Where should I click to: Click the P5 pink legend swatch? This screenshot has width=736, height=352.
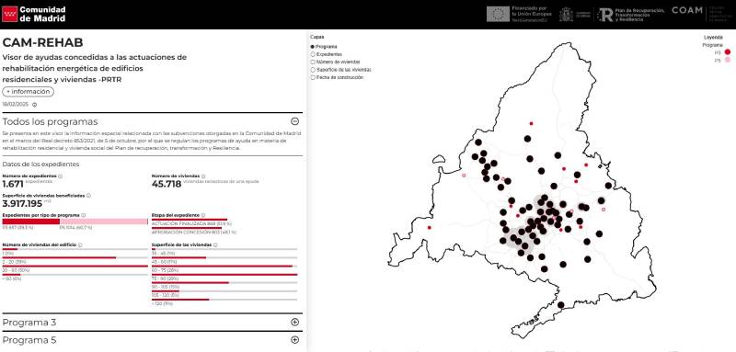[x=728, y=60]
